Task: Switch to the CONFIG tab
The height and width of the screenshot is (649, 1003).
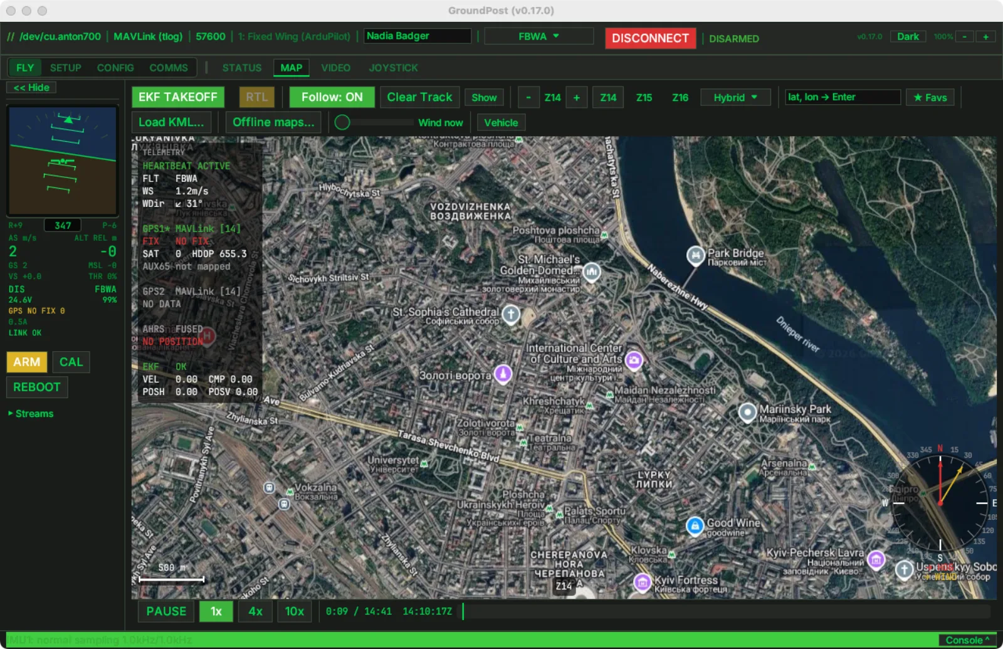Action: click(x=115, y=68)
